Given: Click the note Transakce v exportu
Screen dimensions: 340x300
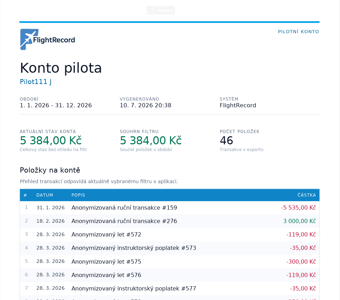Looking at the screenshot, I should click(x=241, y=149).
